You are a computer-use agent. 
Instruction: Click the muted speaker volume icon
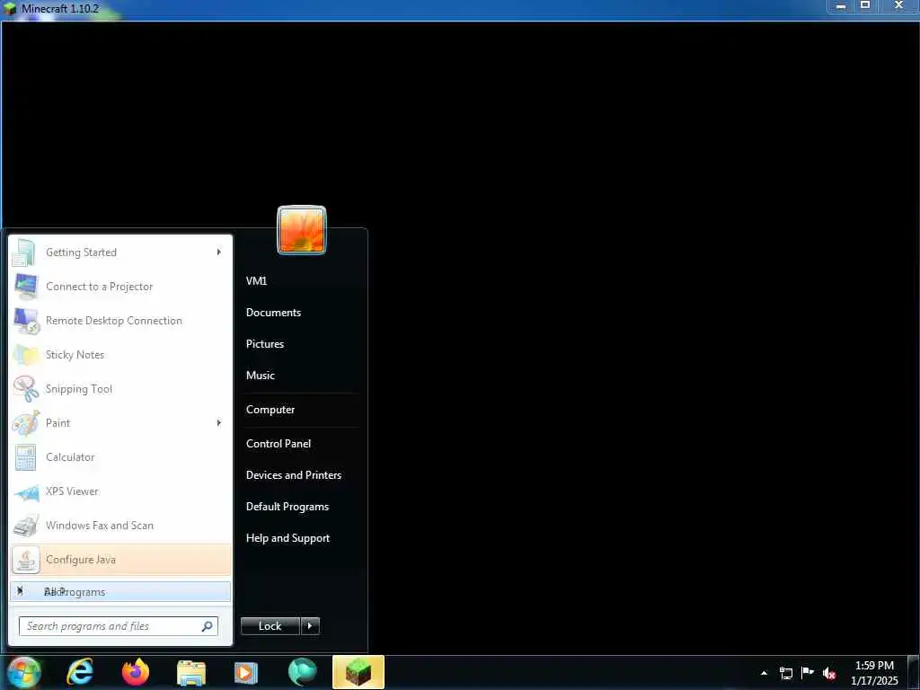[x=829, y=673]
